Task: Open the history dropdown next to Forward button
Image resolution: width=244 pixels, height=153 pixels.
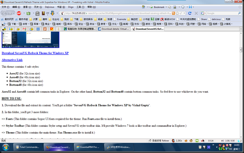Action: point(14,13)
